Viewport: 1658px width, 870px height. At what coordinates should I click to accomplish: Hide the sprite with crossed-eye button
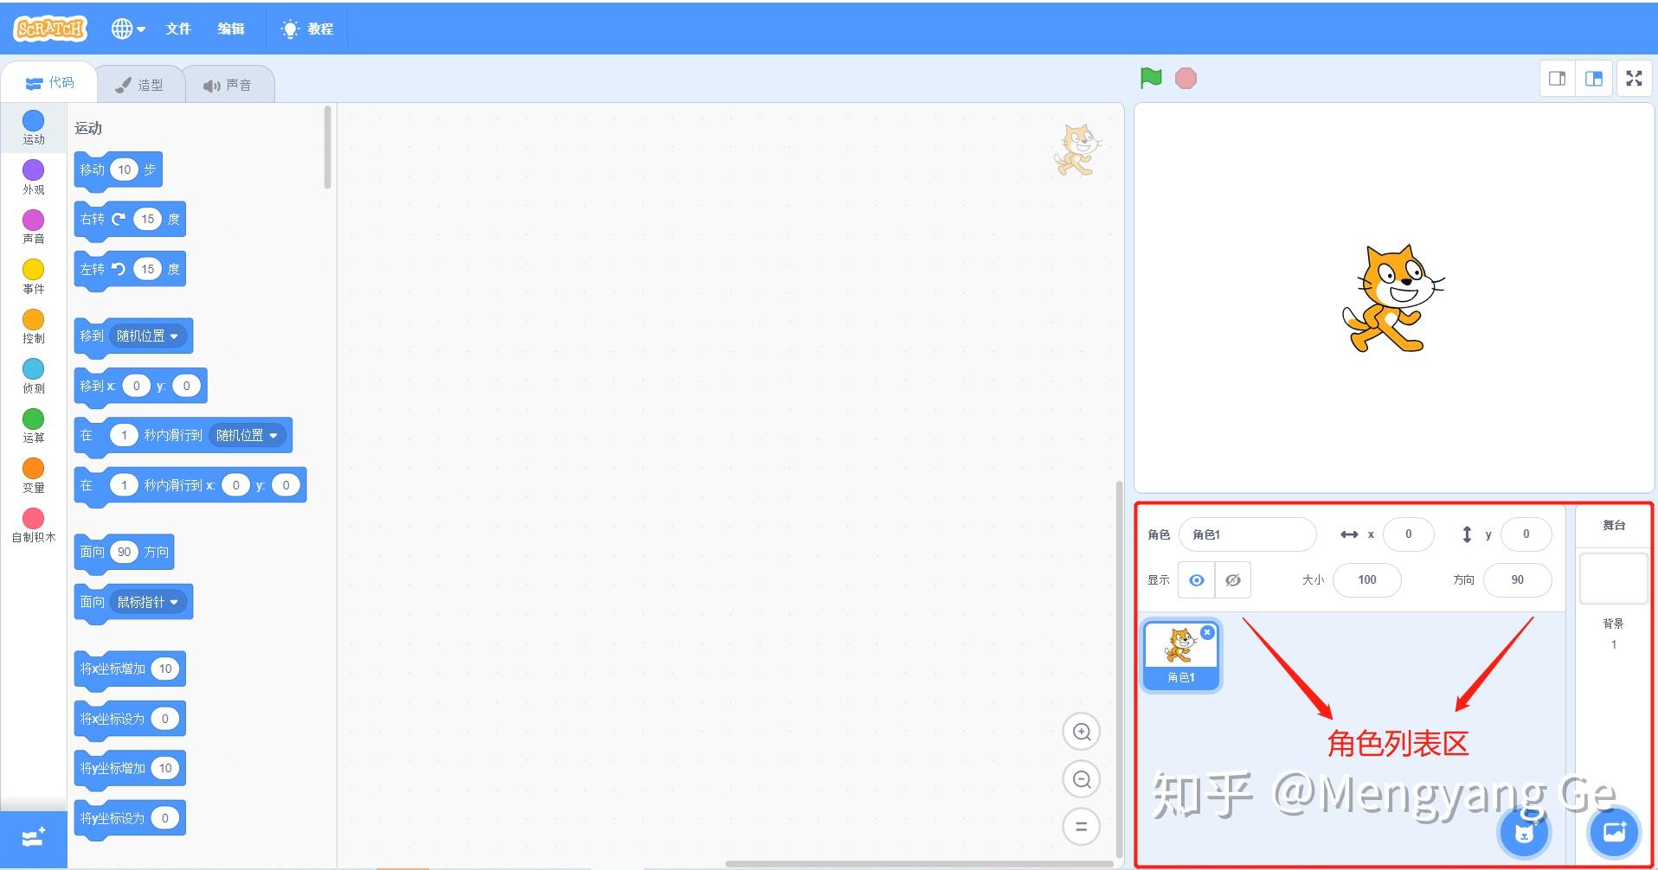coord(1233,580)
